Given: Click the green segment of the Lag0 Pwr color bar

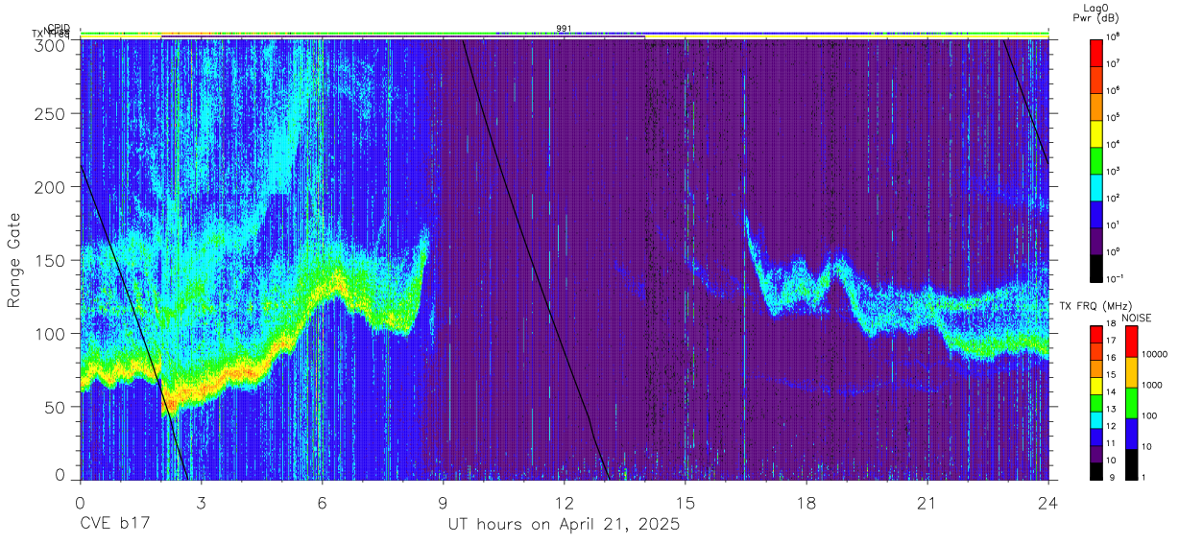Looking at the screenshot, I should (x=1096, y=159).
